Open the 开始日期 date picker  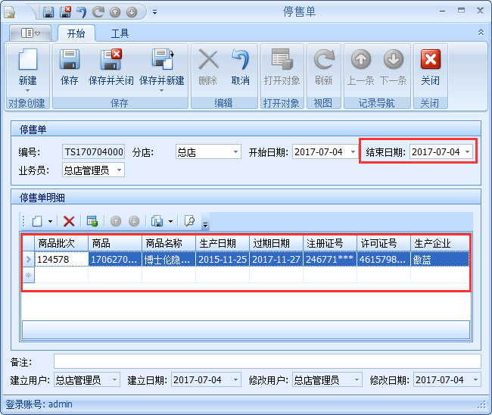coord(353,152)
